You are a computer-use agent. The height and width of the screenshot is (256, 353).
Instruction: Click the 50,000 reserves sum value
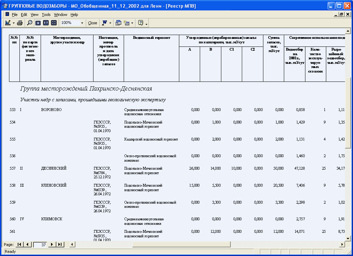coord(279,168)
